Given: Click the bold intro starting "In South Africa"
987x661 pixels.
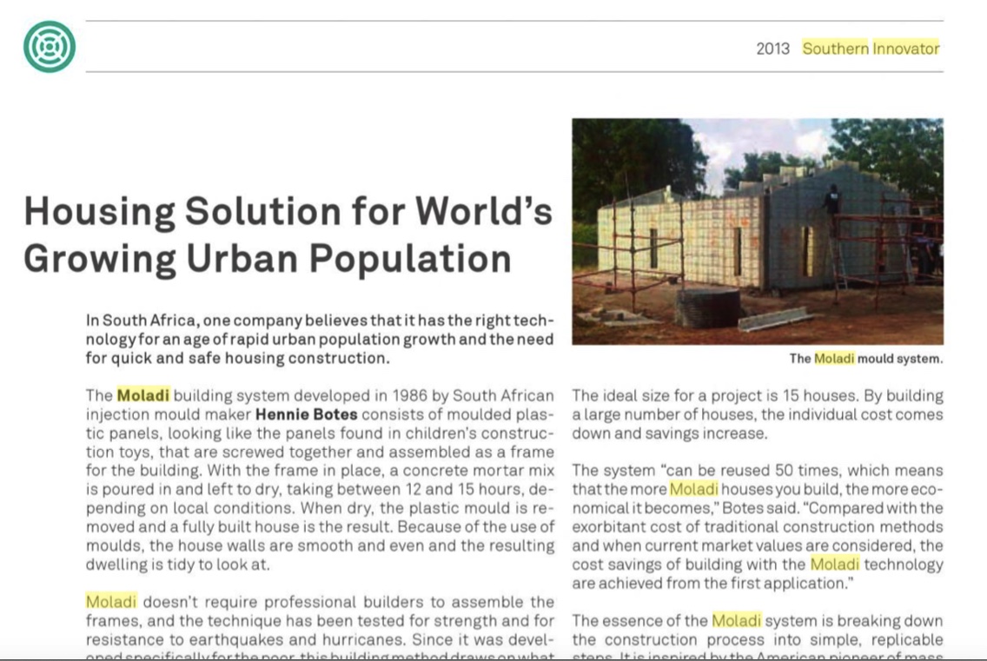Looking at the screenshot, I should coord(319,339).
